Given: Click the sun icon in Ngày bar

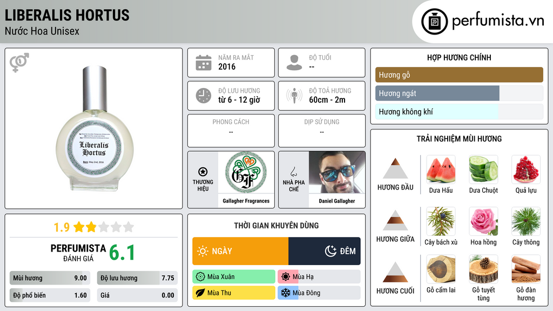Looking at the screenshot, I should point(203,251).
